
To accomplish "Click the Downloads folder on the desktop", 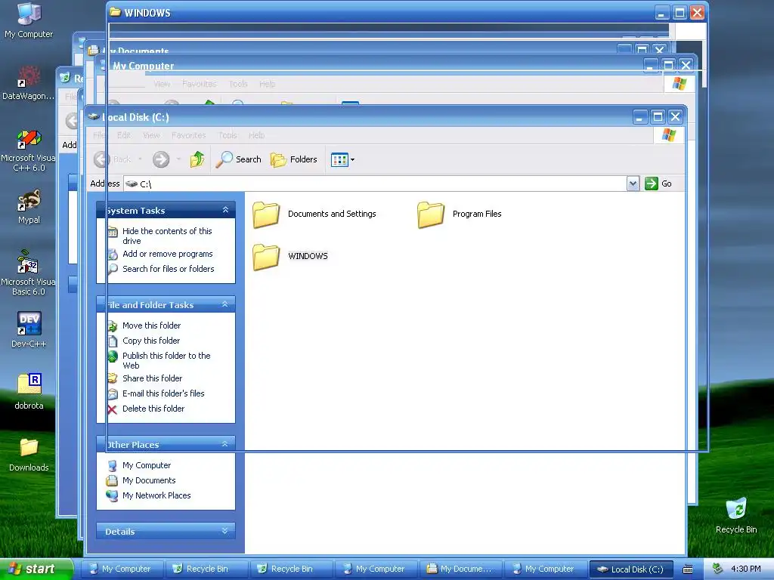I will point(29,454).
